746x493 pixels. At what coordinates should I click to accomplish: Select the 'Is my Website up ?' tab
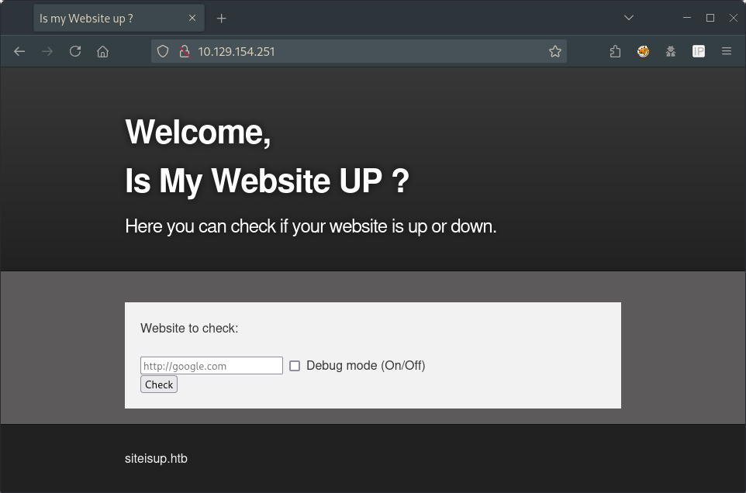point(101,19)
